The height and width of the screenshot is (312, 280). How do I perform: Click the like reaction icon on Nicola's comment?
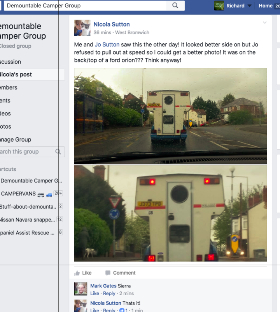pyautogui.click(x=122, y=310)
